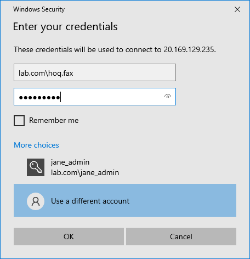Place cursor on the password dots
Screen dimensions: 250x259
point(39,98)
